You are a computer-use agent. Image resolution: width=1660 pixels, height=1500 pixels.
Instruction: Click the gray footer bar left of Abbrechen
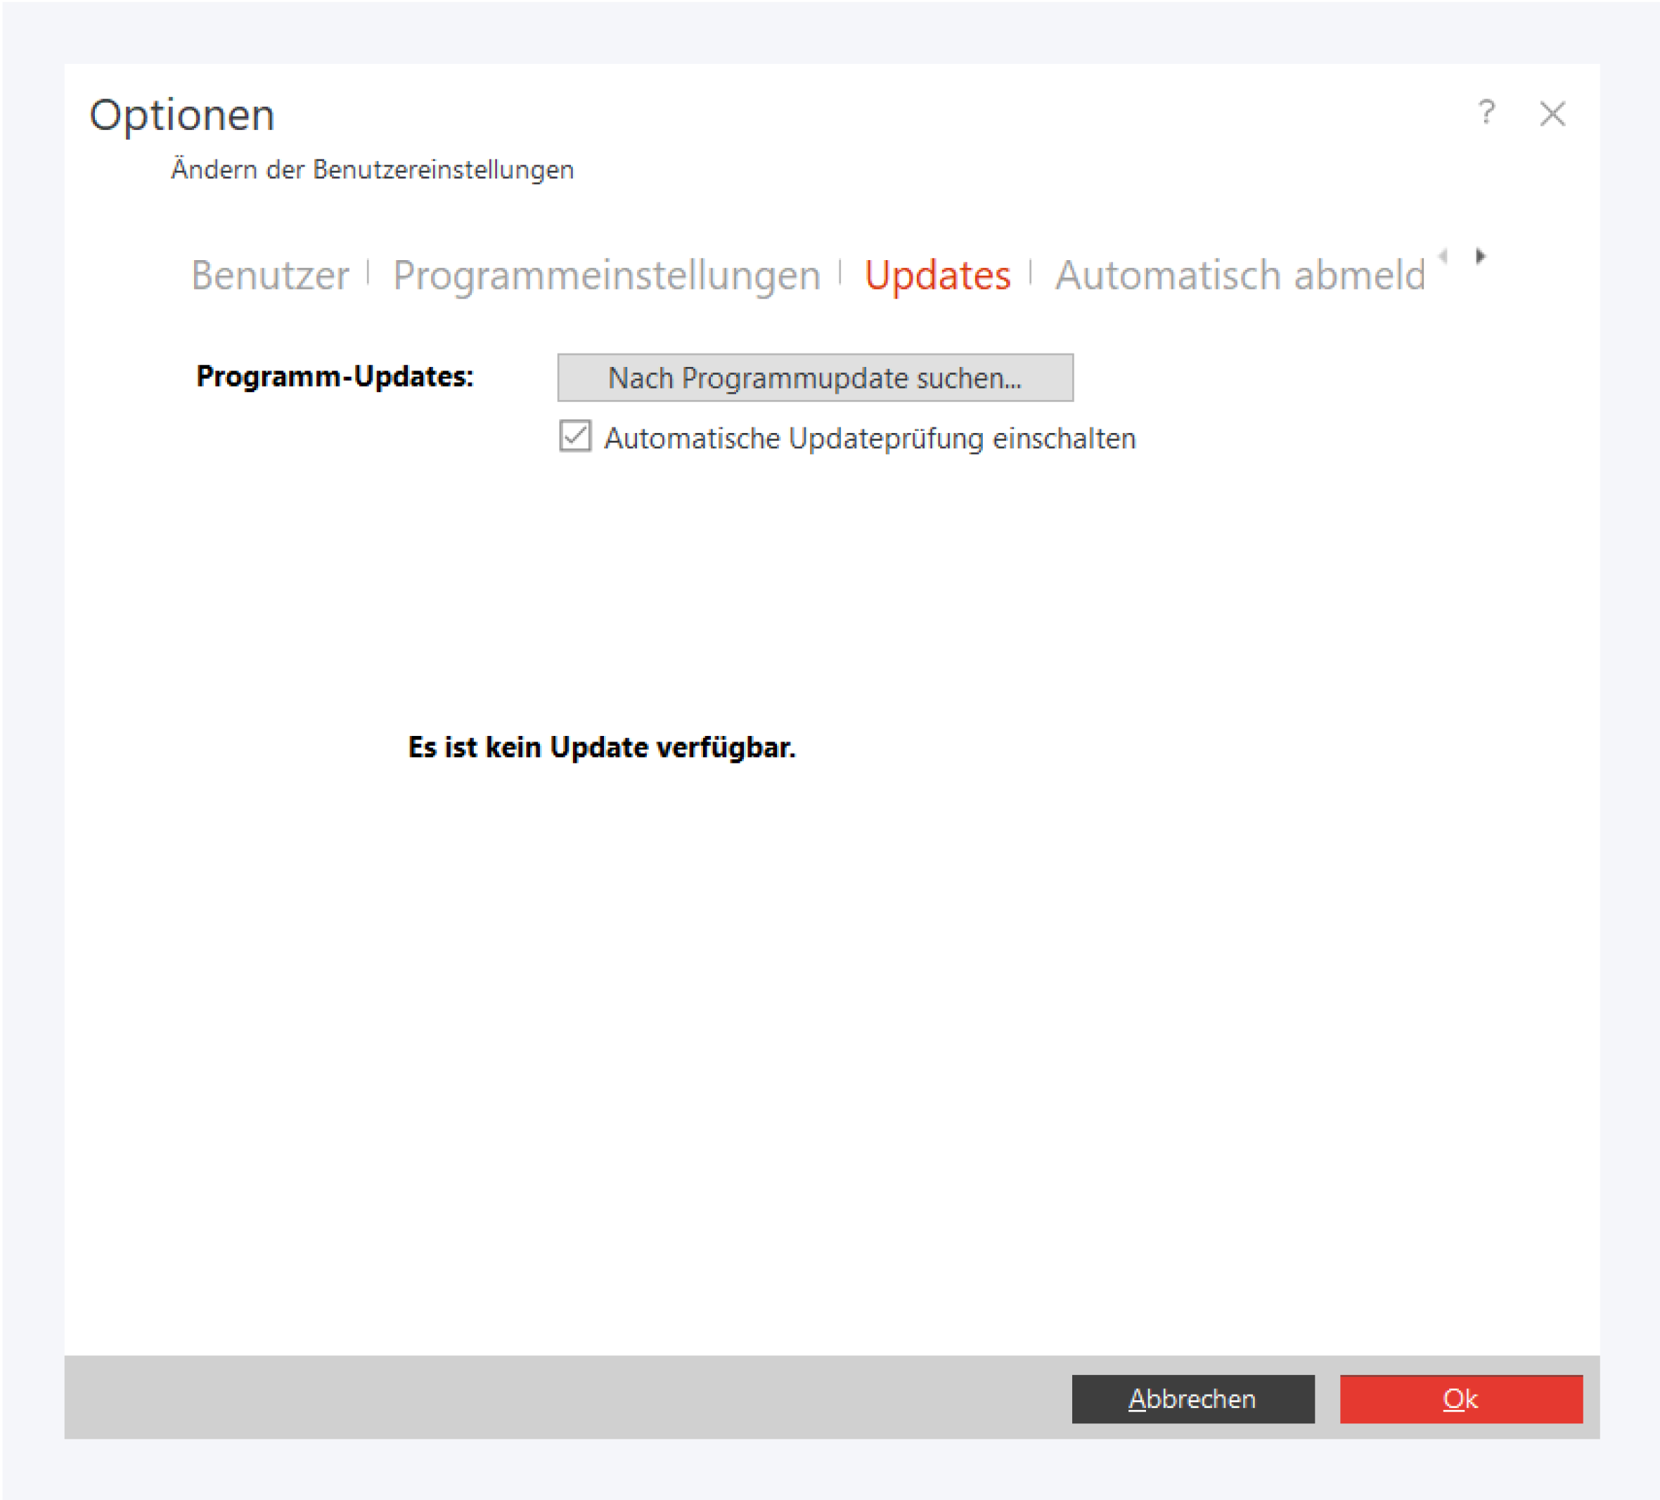coord(560,1398)
